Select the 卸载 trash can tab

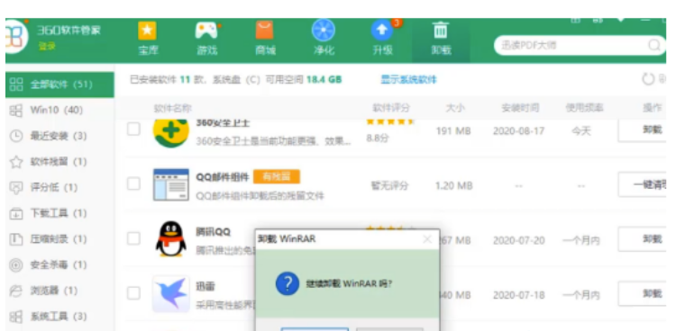pos(441,40)
